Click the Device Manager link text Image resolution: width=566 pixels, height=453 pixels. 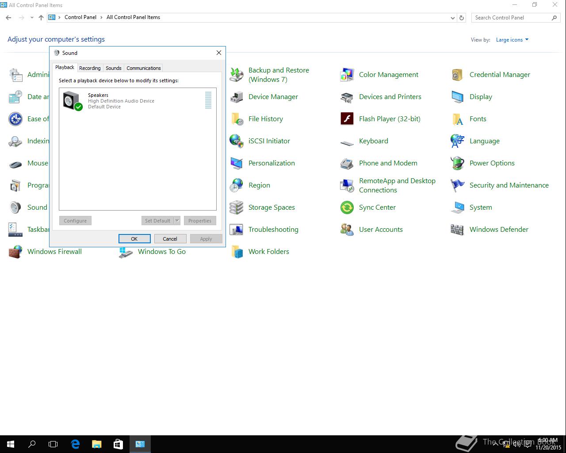coord(273,97)
